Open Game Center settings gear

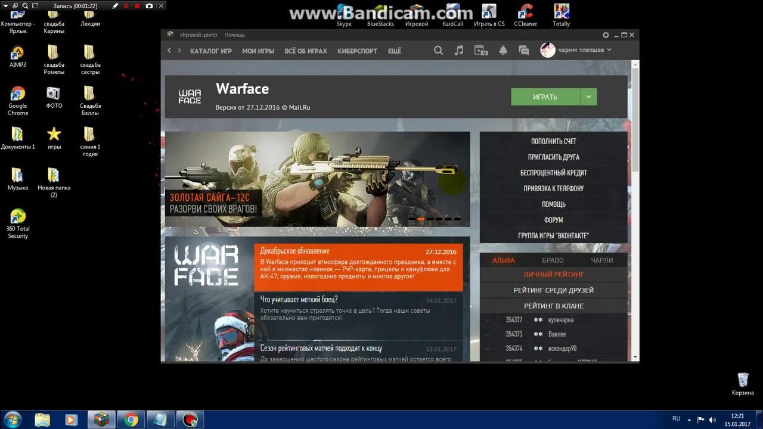(606, 35)
